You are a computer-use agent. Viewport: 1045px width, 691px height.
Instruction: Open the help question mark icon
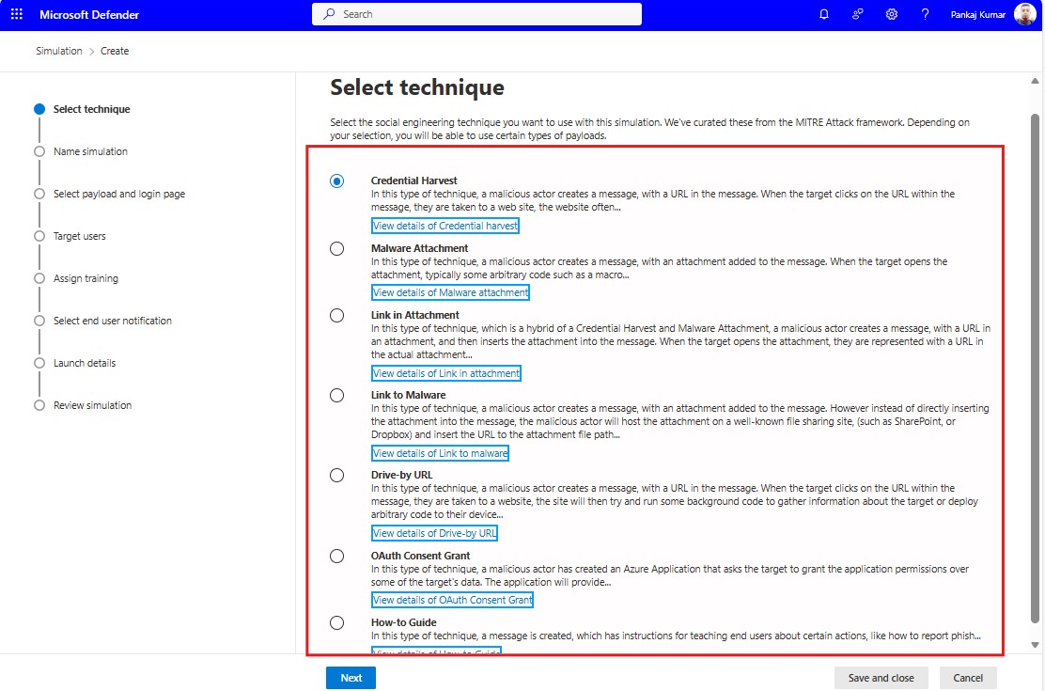(925, 14)
